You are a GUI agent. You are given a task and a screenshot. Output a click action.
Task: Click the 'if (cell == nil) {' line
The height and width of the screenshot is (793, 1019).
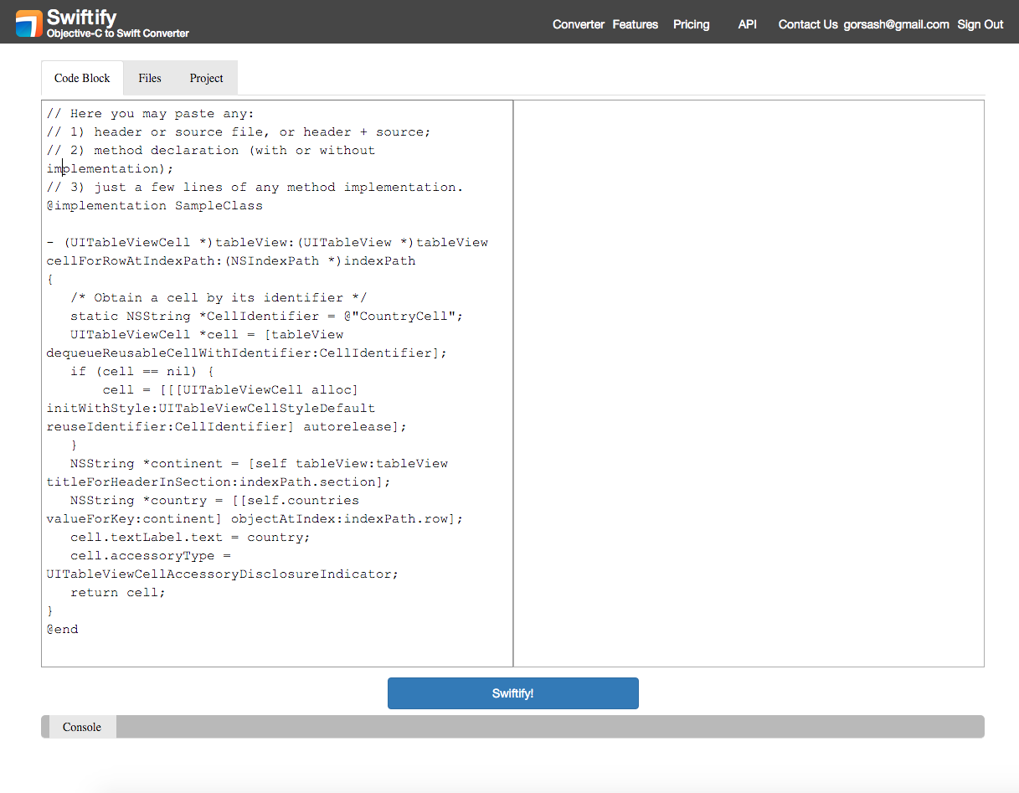click(x=142, y=371)
